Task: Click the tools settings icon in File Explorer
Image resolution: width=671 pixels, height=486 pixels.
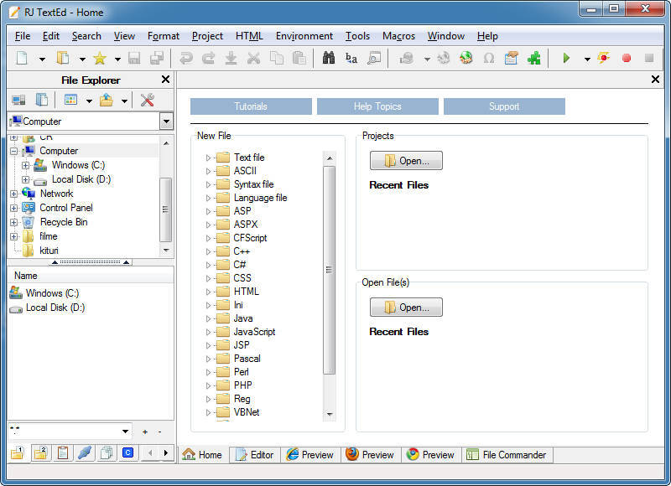Action: click(148, 100)
